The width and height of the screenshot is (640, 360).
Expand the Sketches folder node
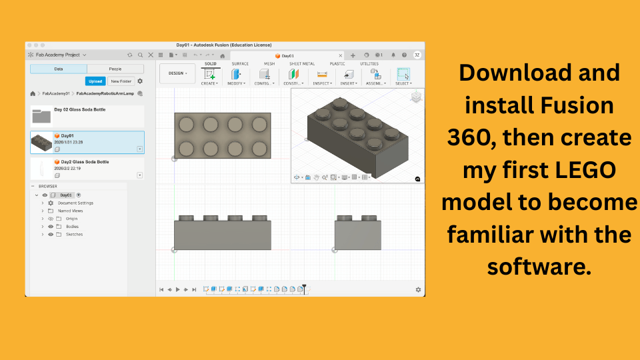pyautogui.click(x=43, y=234)
